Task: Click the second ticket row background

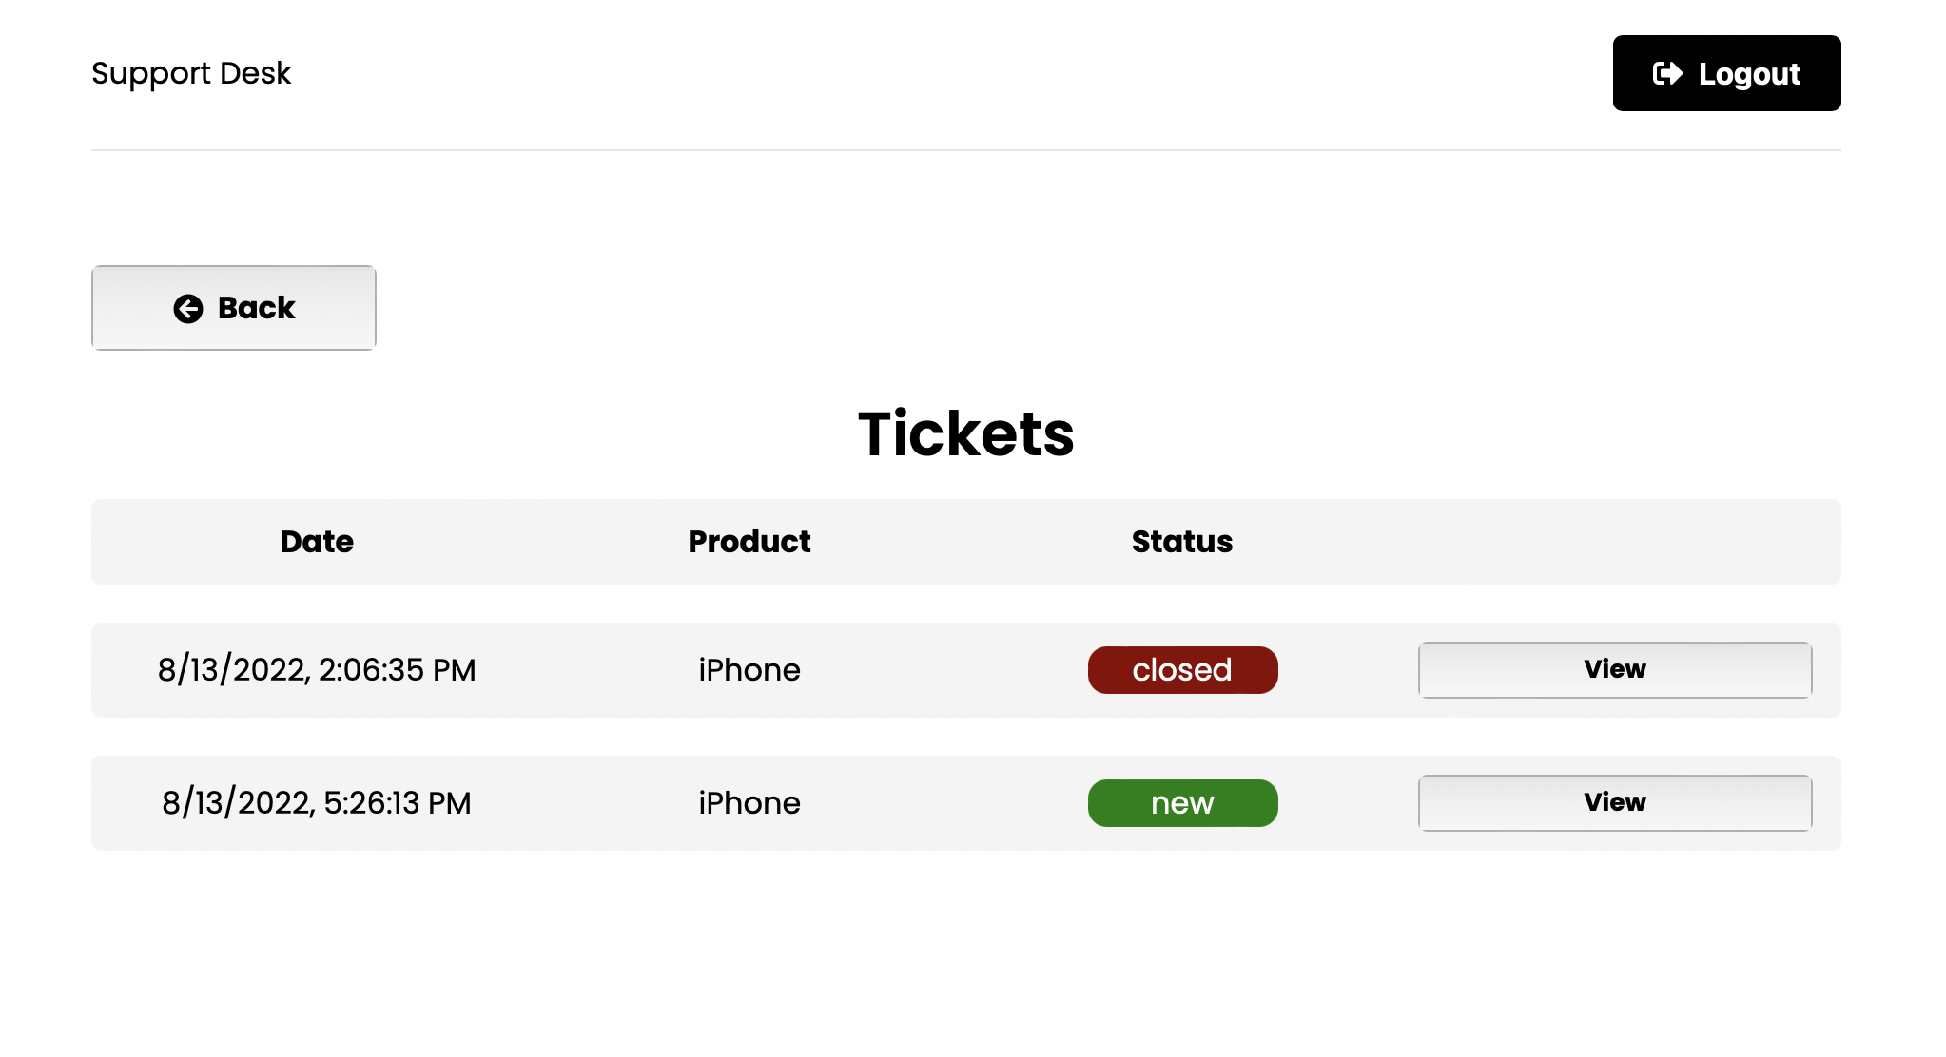Action: pyautogui.click(x=966, y=803)
